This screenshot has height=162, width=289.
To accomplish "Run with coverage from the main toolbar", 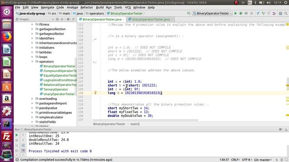I will (x=246, y=13).
